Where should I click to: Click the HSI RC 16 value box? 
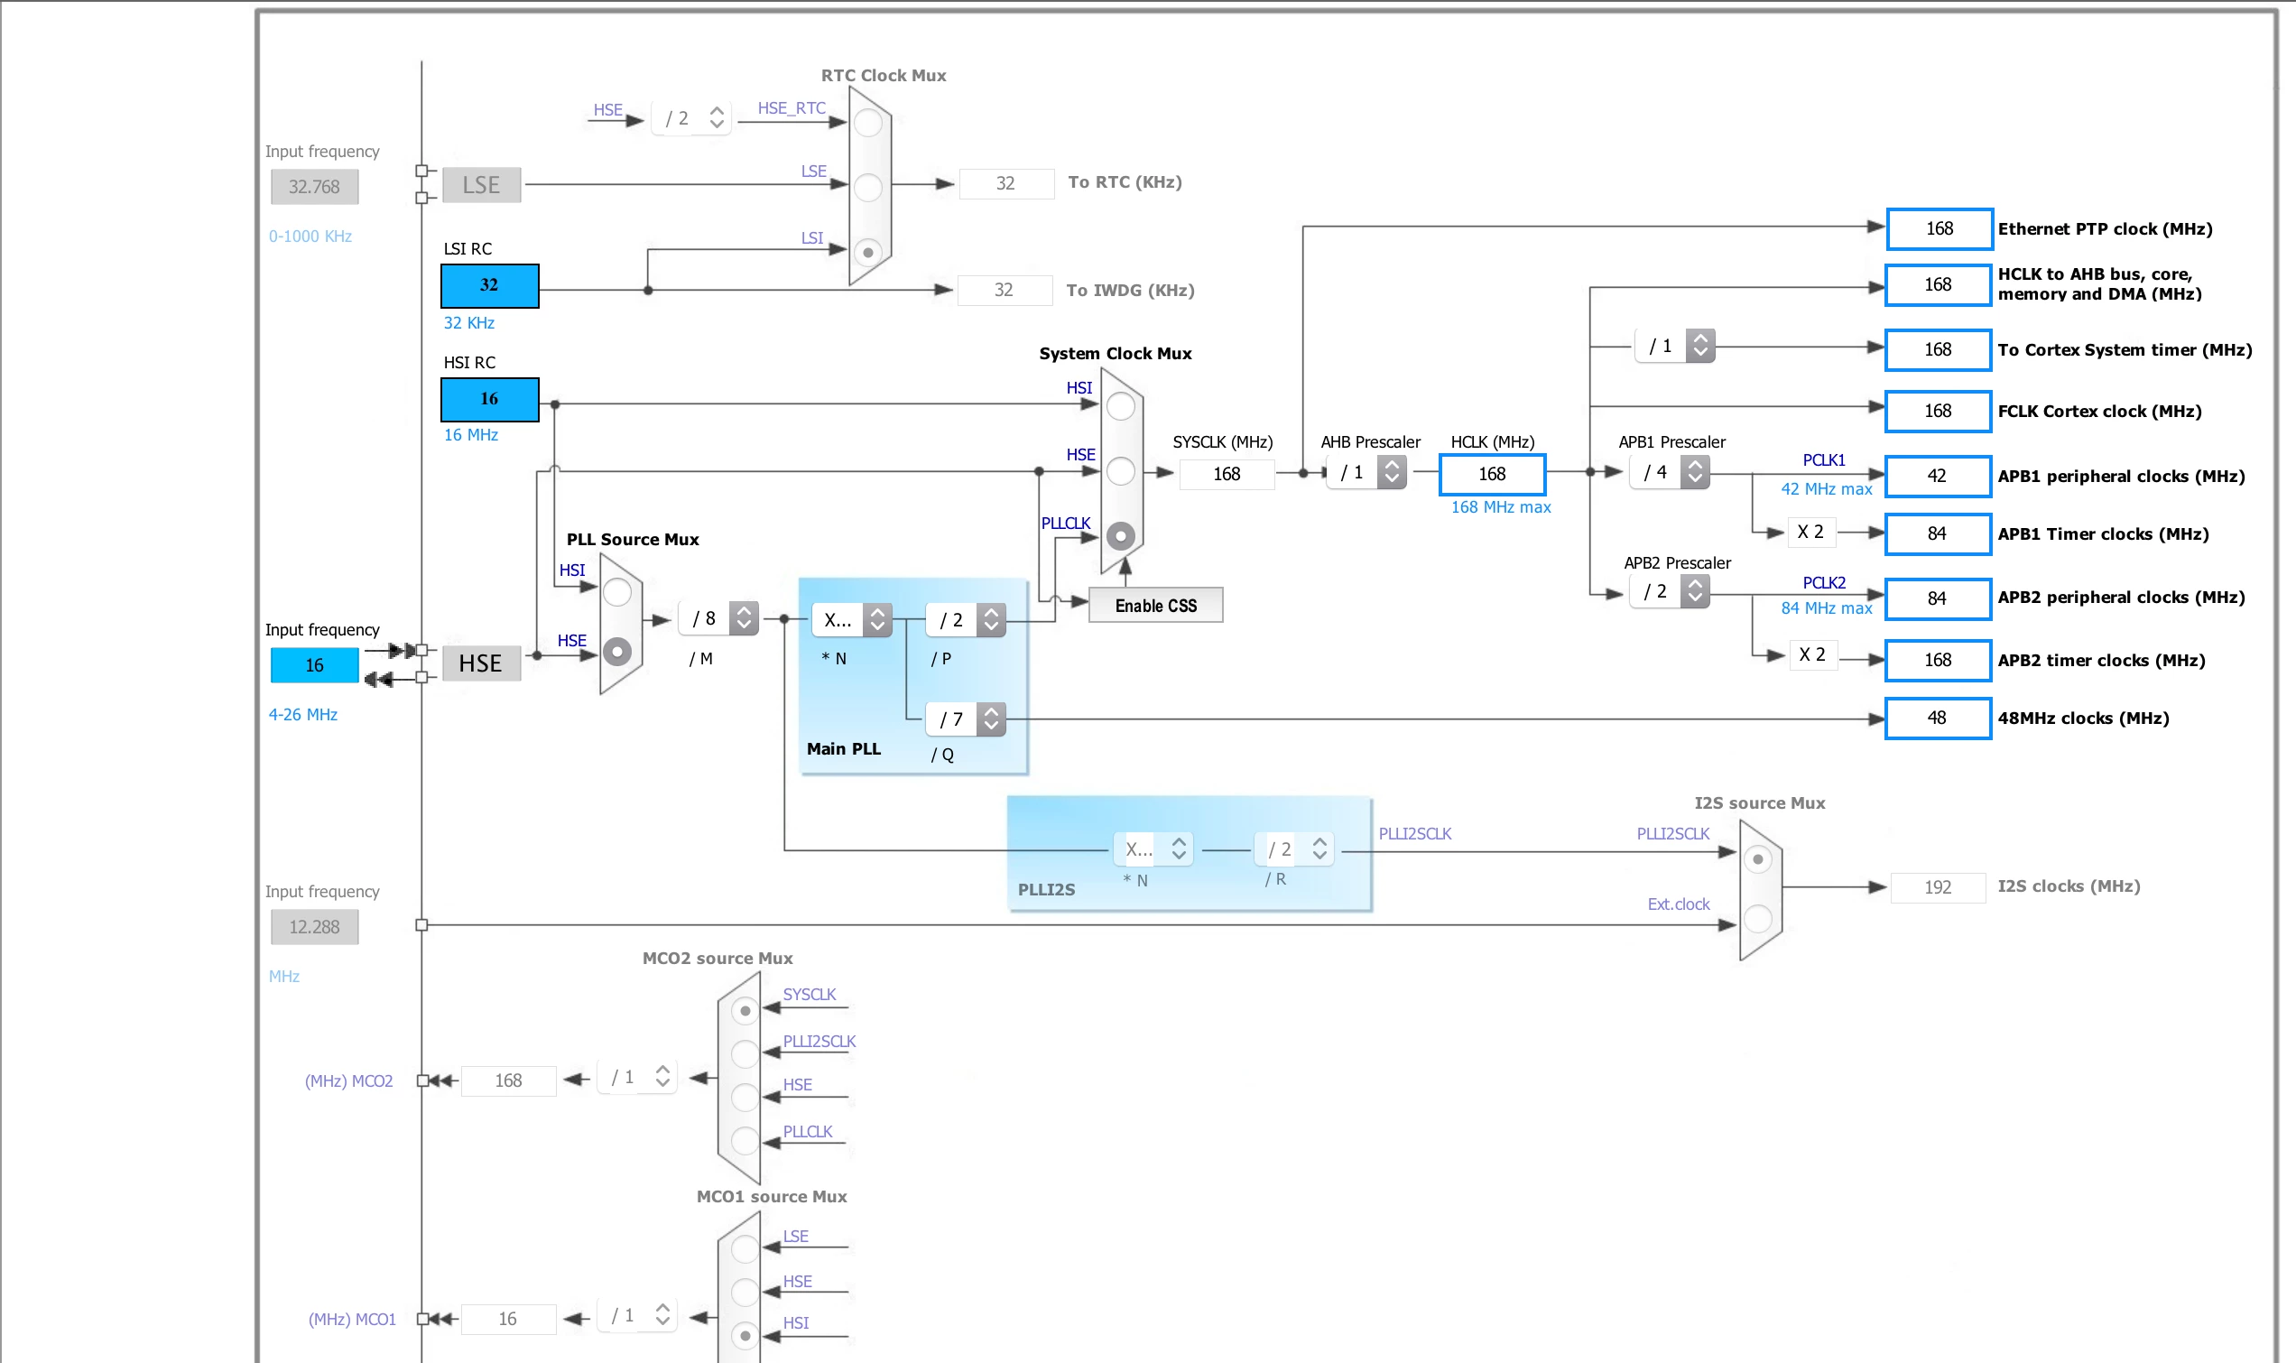pos(489,400)
